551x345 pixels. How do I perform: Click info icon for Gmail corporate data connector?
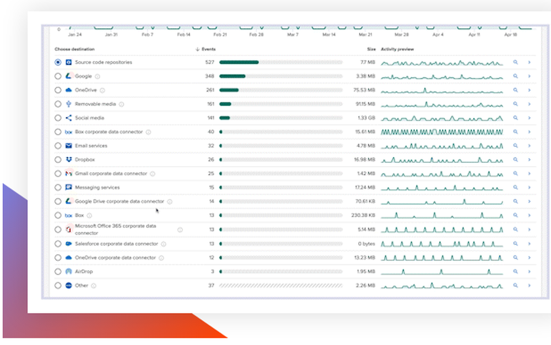point(153,174)
